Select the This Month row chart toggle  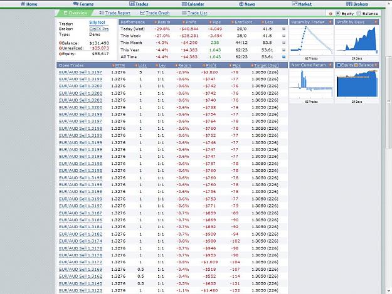283,43
